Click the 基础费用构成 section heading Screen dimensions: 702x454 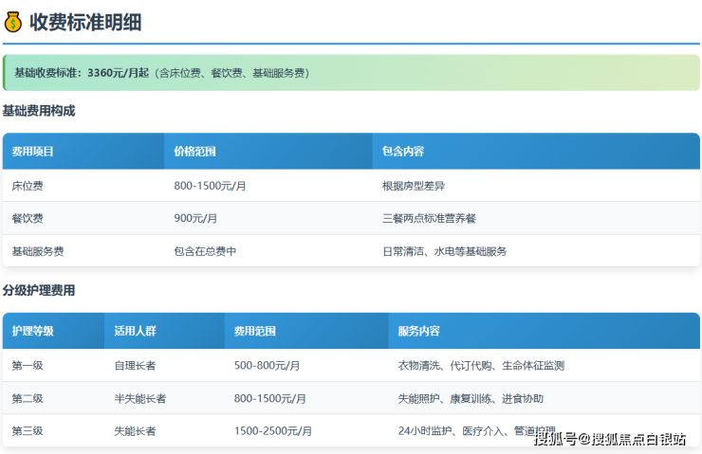(39, 111)
